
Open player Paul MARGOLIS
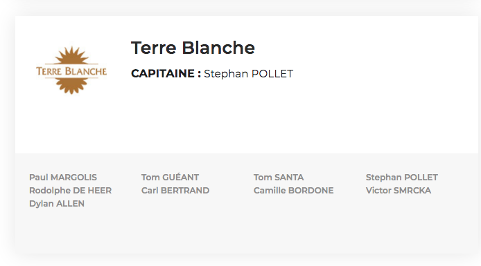click(63, 178)
